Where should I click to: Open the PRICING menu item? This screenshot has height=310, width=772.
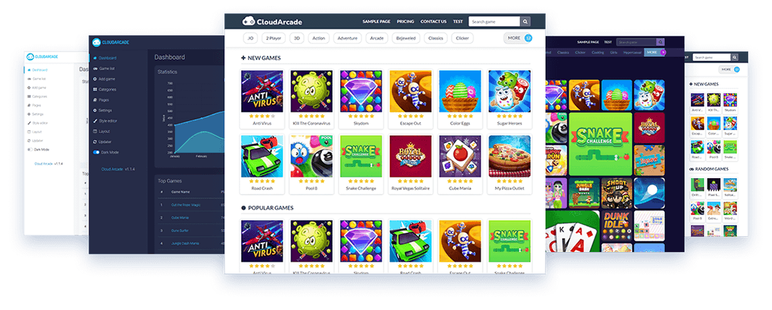[405, 22]
